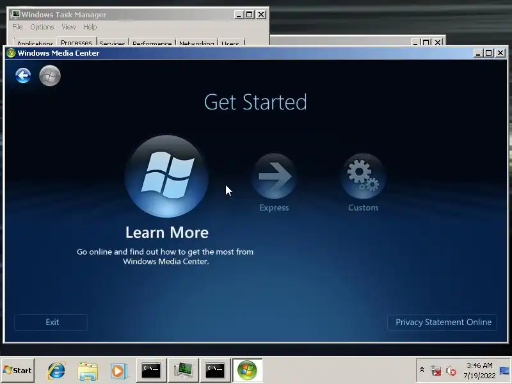Minimize the Windows Media Center window
Screen dimensions: 512x384
pos(478,53)
